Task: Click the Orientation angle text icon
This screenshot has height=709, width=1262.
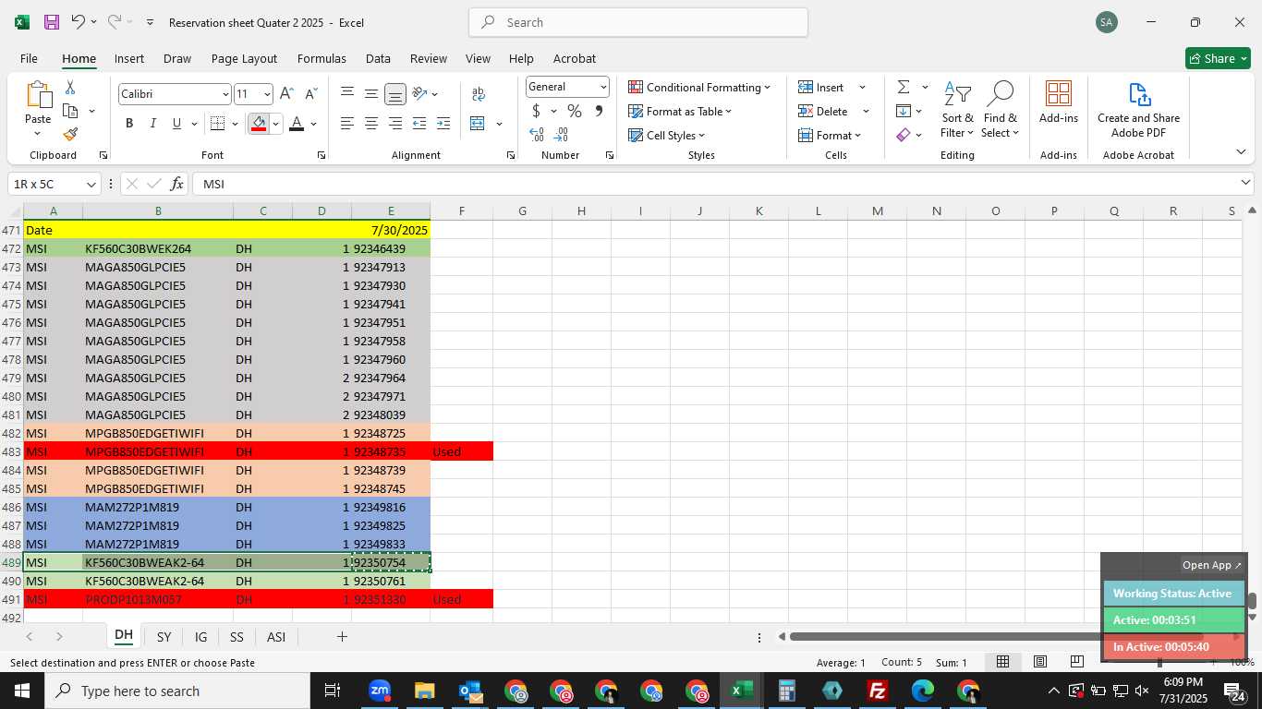Action: coord(419,93)
